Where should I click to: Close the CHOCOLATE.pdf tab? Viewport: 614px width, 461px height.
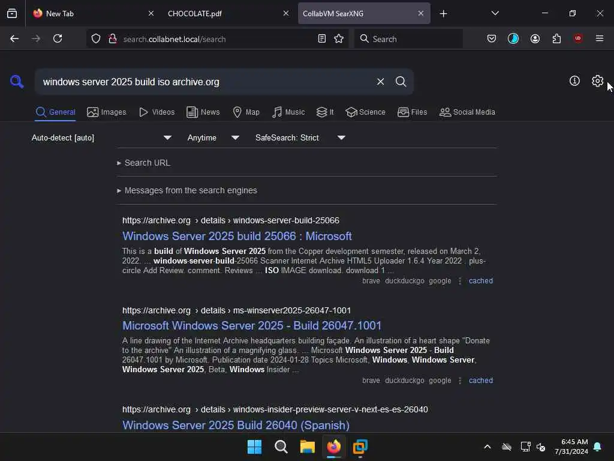point(286,13)
